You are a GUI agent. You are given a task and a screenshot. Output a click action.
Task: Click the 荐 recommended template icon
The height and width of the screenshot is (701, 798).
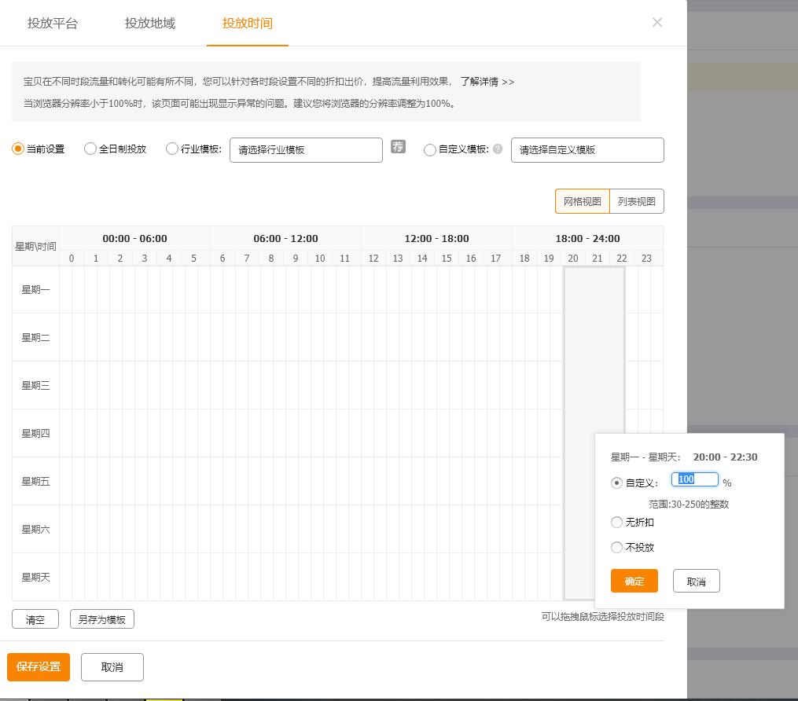(x=397, y=147)
